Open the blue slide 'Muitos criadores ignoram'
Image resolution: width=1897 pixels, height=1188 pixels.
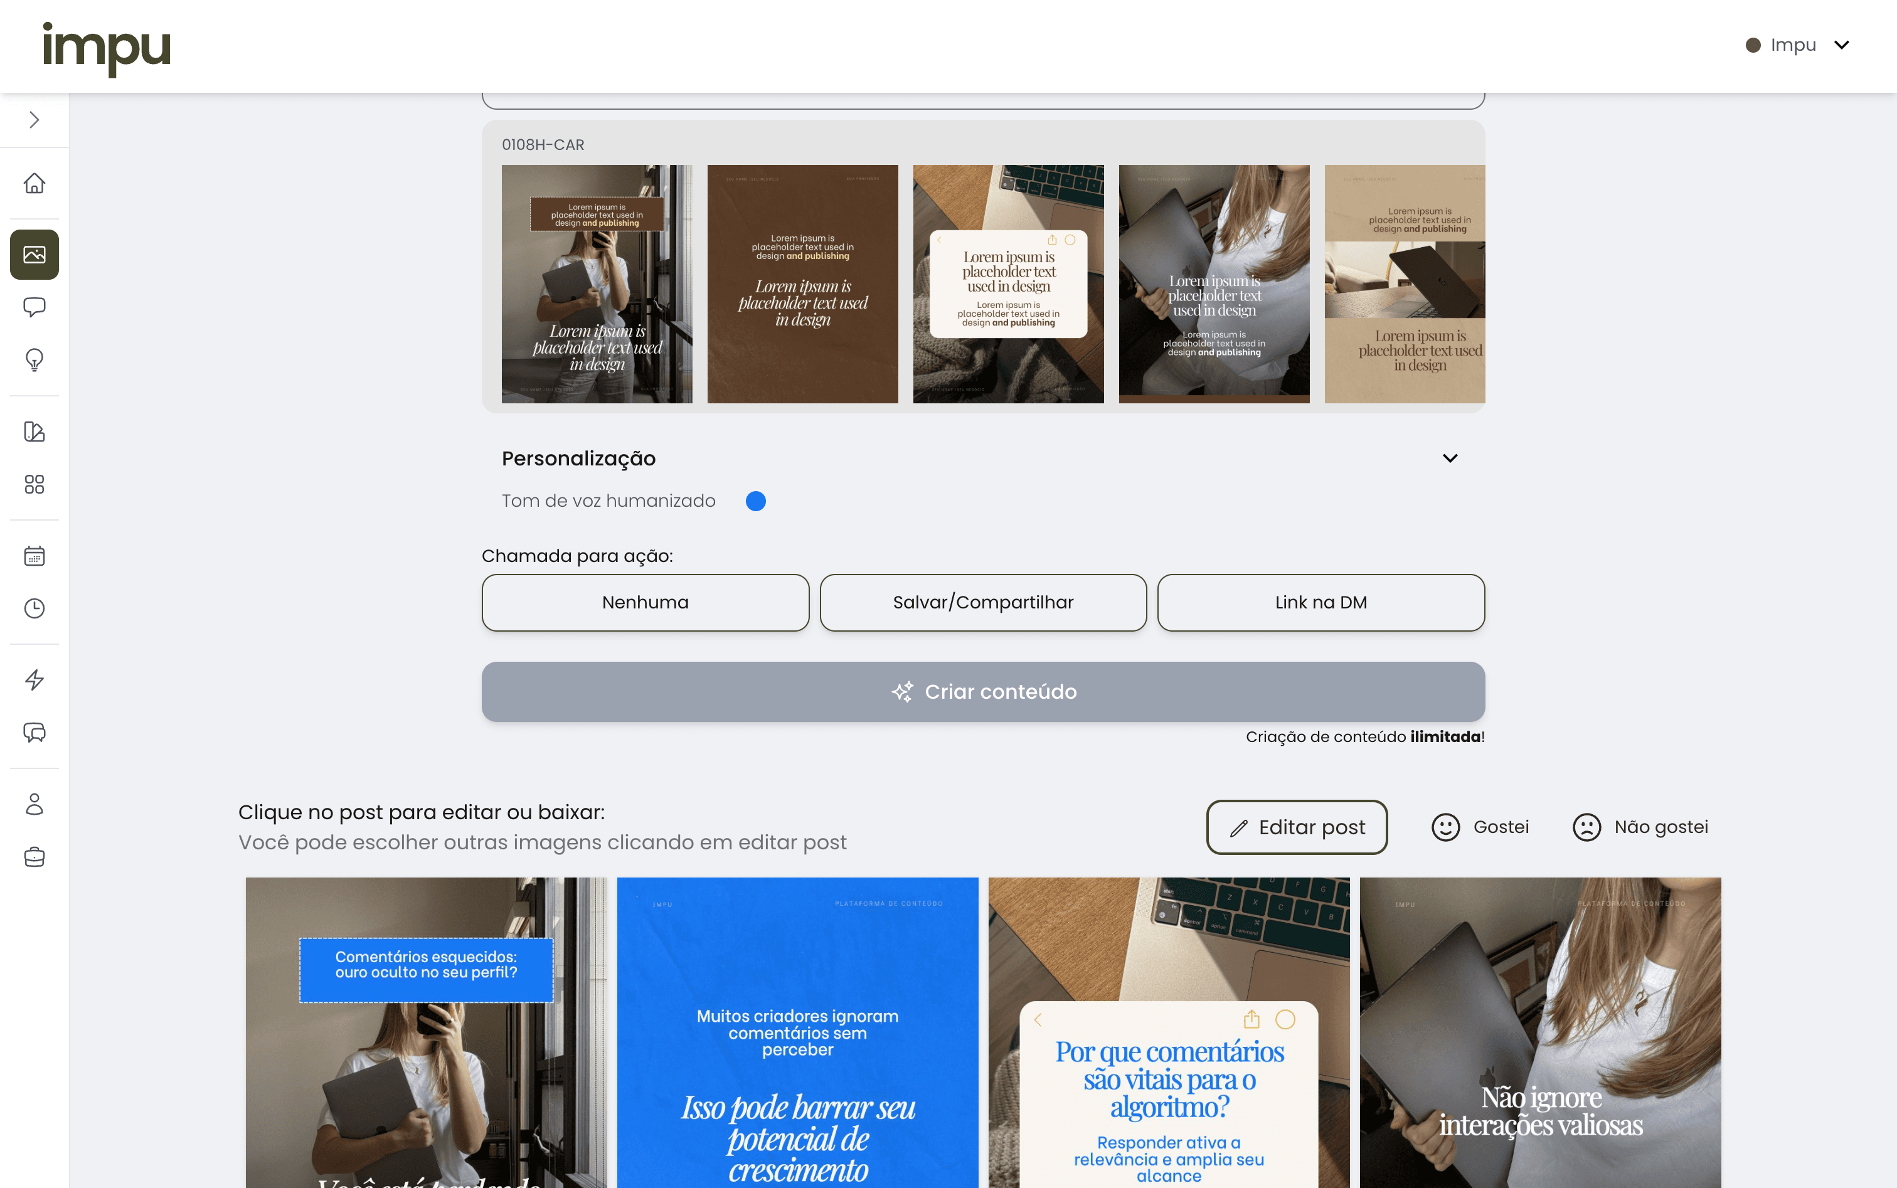797,1032
